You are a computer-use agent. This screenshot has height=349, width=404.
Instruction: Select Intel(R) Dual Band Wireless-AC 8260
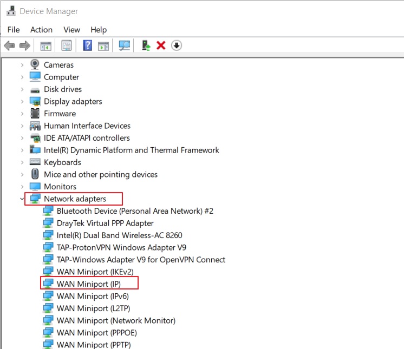pos(119,235)
